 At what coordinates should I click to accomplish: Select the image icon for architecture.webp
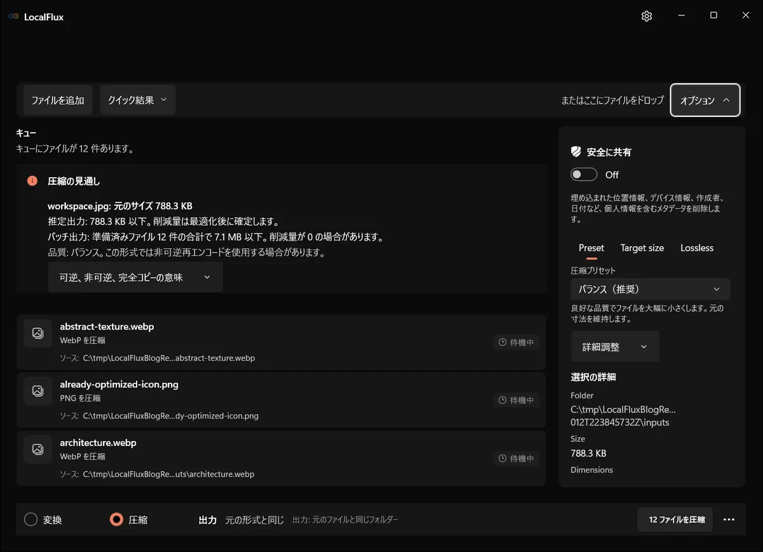point(38,449)
